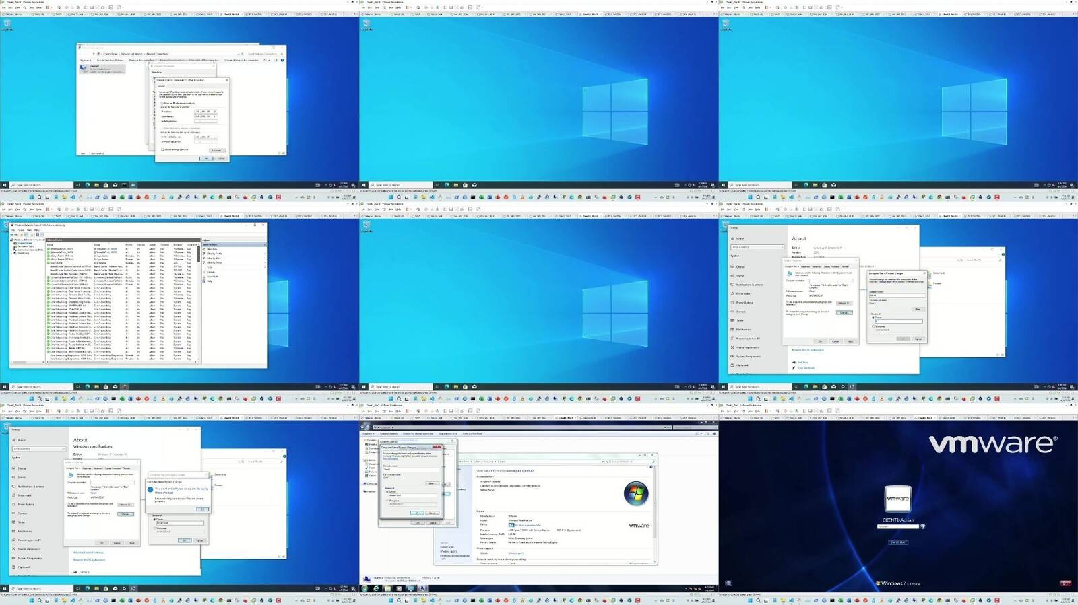Image resolution: width=1078 pixels, height=605 pixels.
Task: Open Microsoft Store taskbar icon in Network Connections screenshot
Action: (x=106, y=185)
